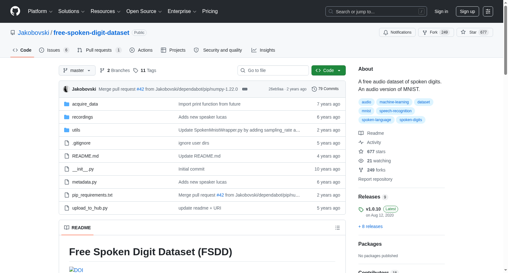Expand the Resources menu
This screenshot has width=508, height=273.
(x=105, y=11)
